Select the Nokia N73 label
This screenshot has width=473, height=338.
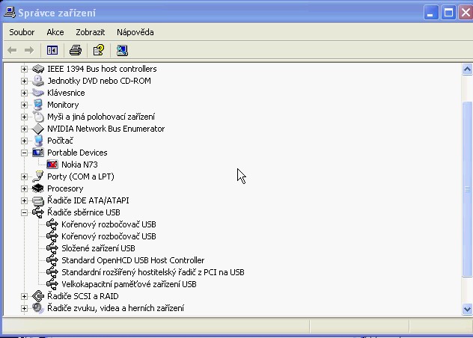[79, 165]
